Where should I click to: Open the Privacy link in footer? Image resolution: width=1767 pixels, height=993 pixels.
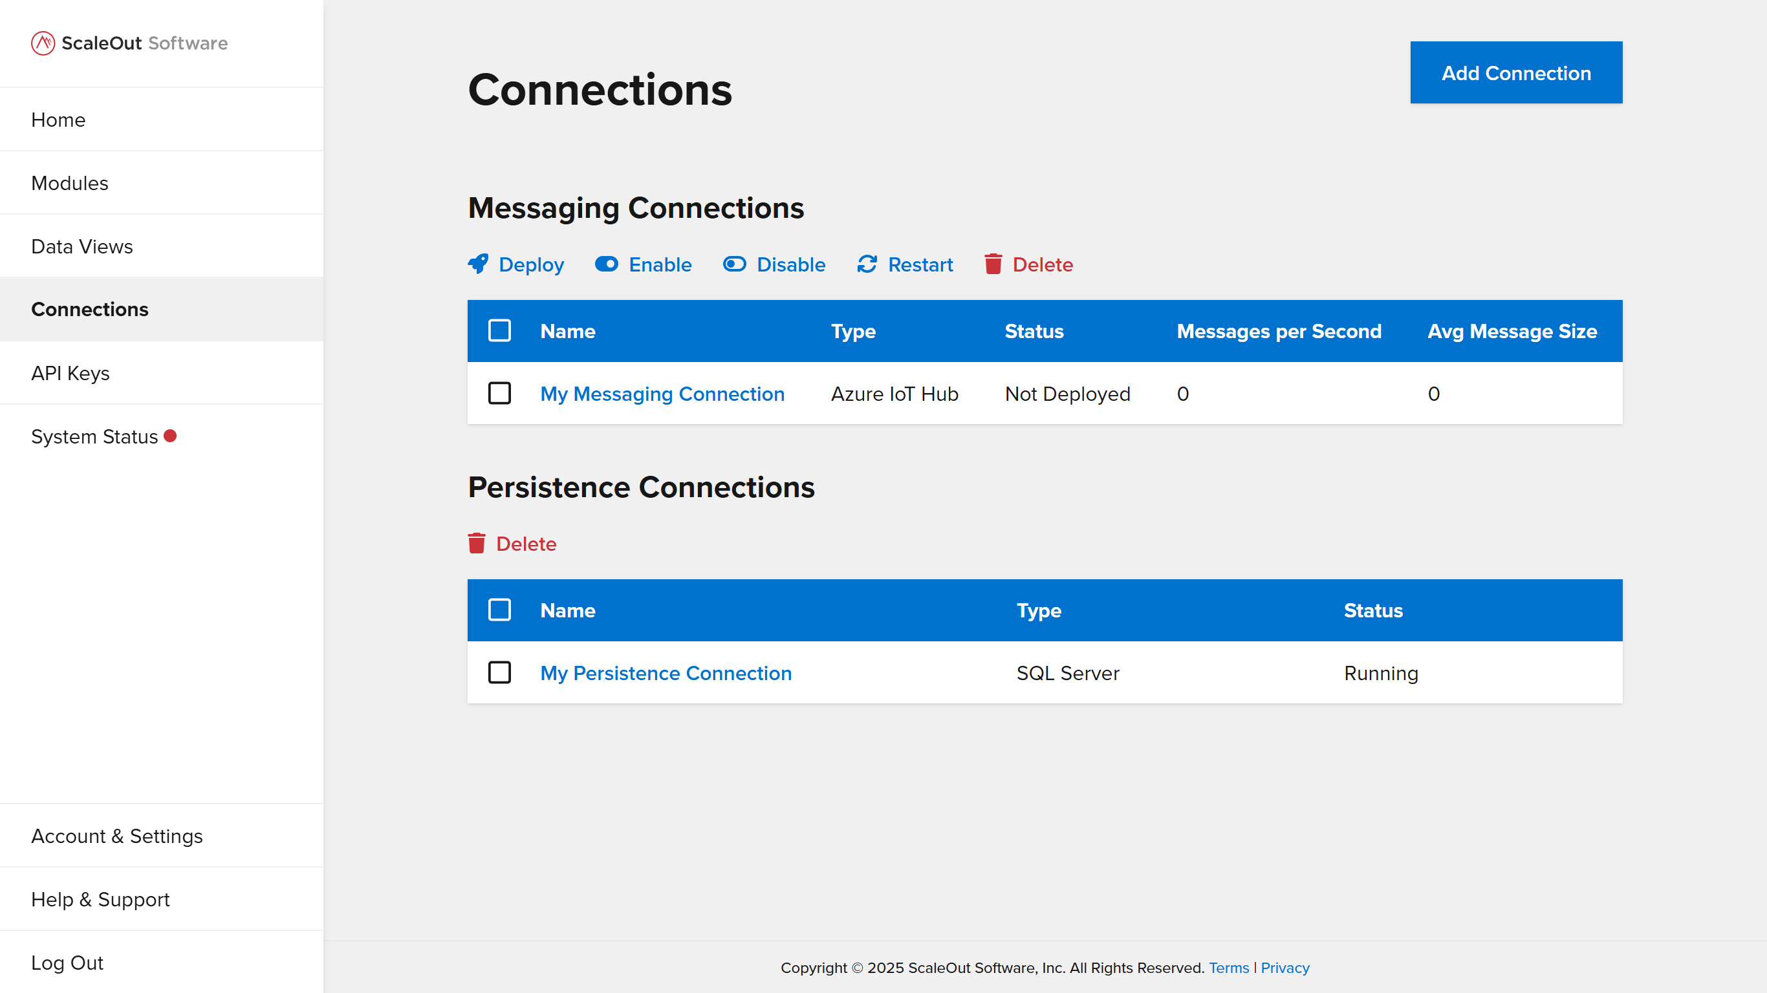coord(1285,968)
